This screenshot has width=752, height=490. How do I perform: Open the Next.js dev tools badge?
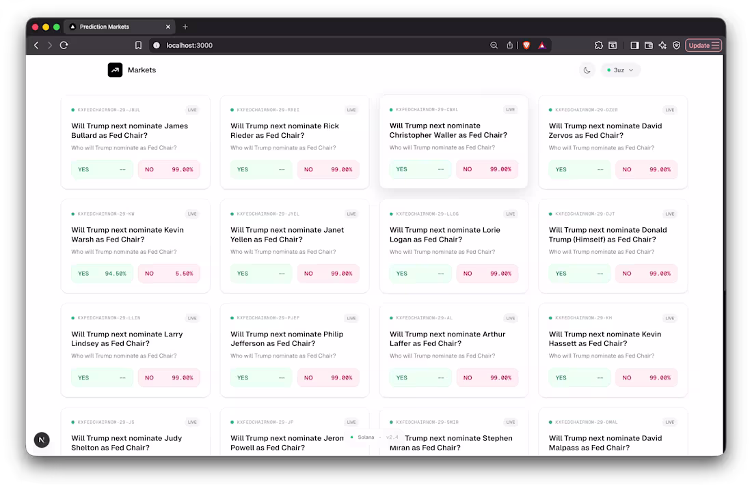point(42,439)
